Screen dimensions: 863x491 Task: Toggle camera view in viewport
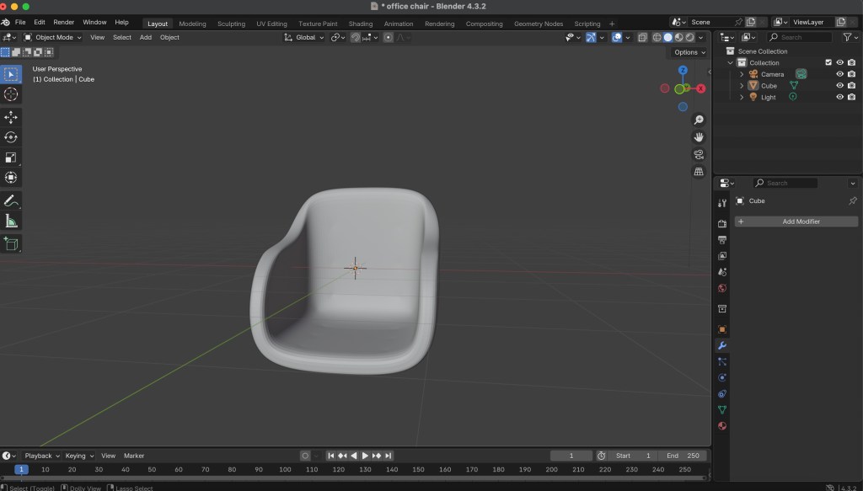(x=699, y=154)
